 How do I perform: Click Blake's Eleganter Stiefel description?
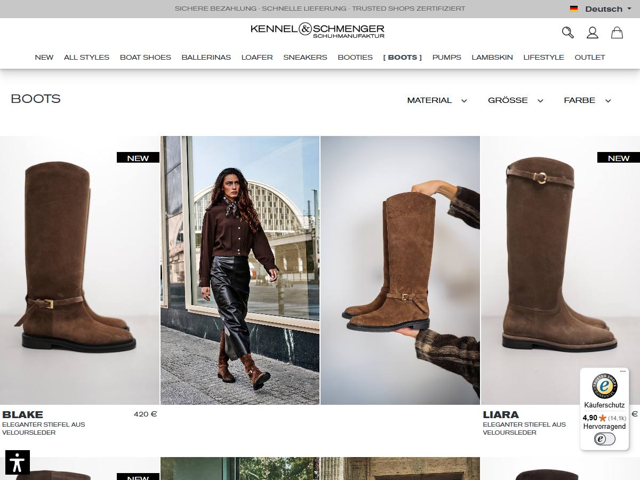point(44,429)
